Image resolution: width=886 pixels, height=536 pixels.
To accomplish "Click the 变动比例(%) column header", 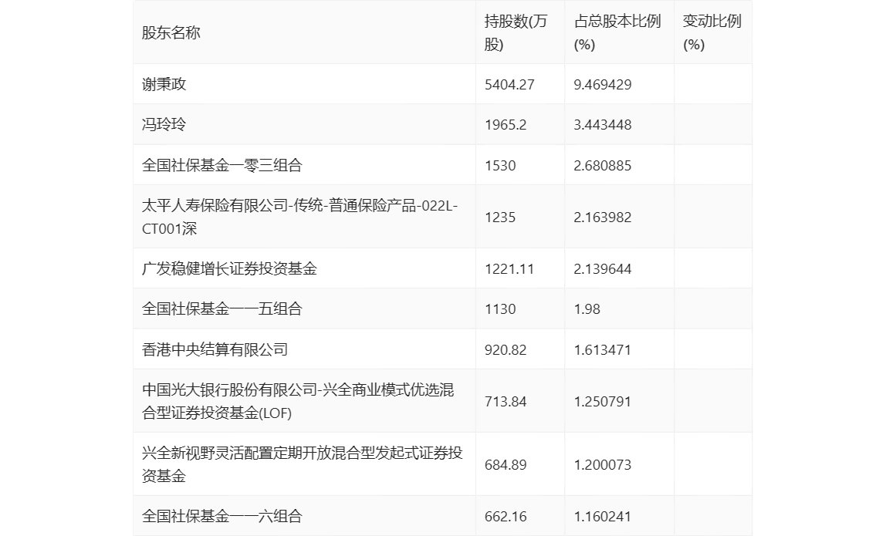I will 712,32.
